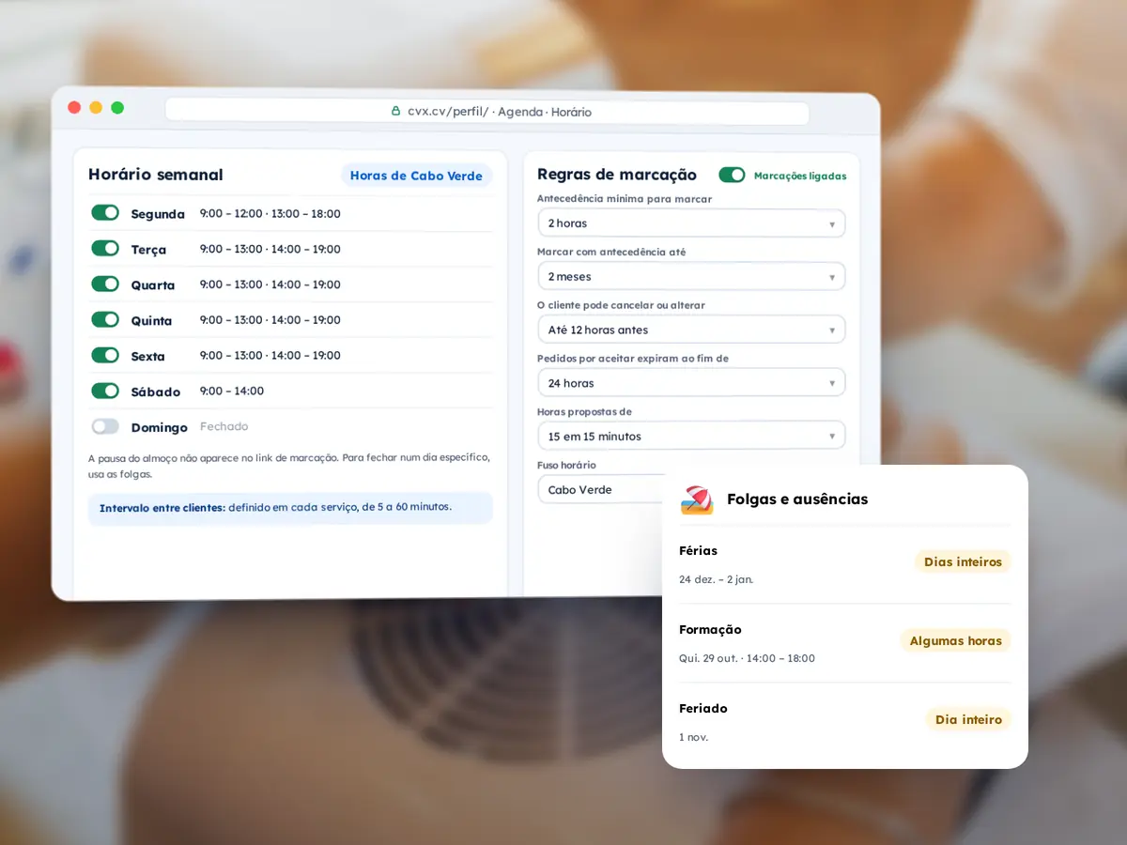1127x845 pixels.
Task: Click the Dia inteiro badge for Feriado
Action: [x=968, y=720]
